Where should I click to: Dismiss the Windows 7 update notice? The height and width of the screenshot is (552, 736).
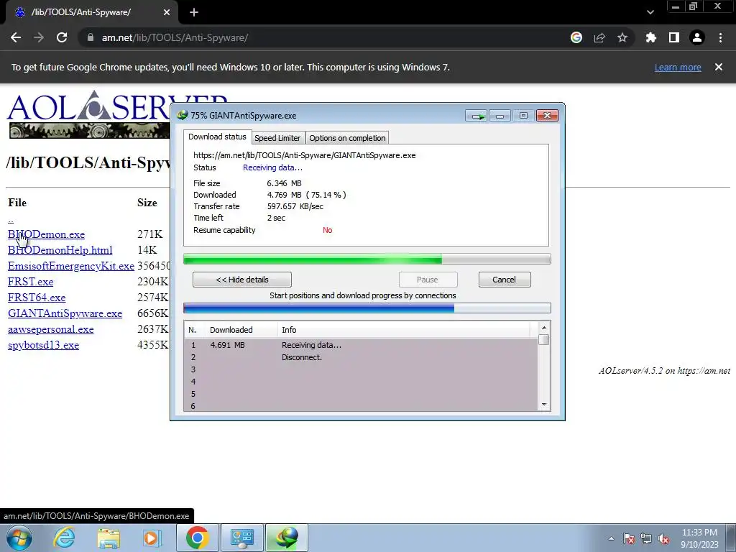719,67
